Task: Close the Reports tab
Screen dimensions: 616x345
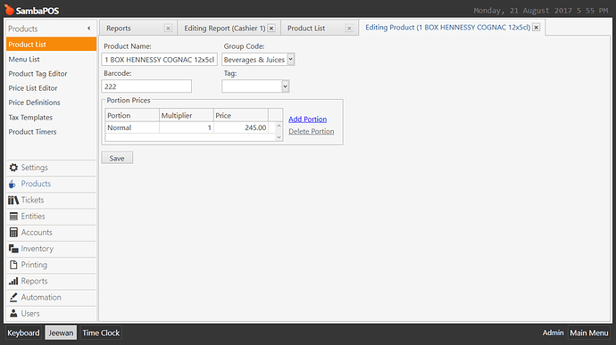Action: [168, 29]
